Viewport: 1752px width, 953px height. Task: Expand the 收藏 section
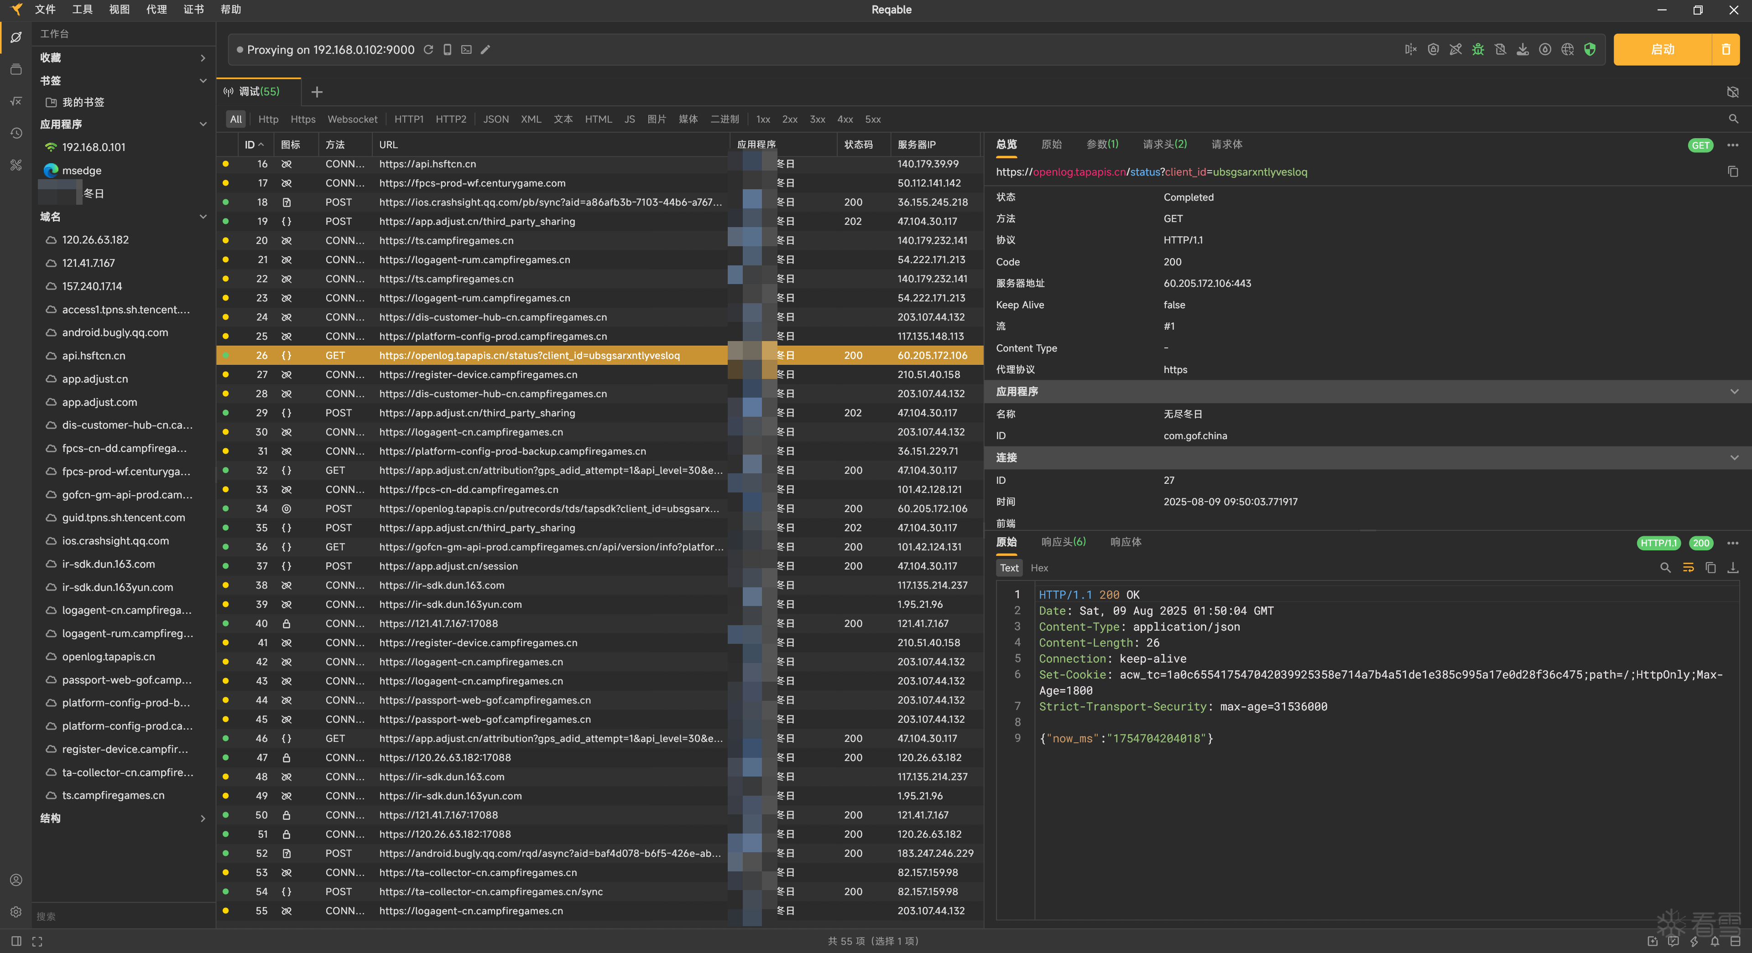pos(203,58)
